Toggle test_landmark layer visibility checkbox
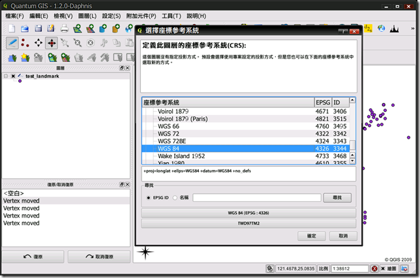The image size is (420, 278). [13, 76]
